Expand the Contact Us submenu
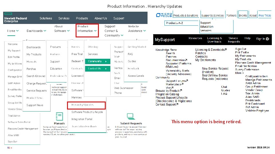 97,69
